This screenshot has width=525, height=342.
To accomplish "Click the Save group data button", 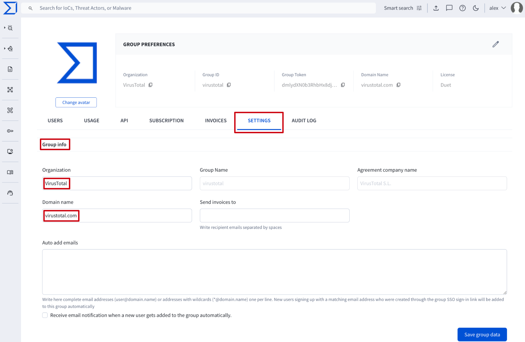I will pyautogui.click(x=482, y=334).
